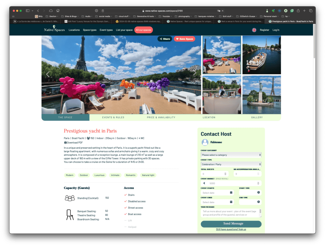Click the All our spaces button
The width and height of the screenshot is (325, 246).
[x=143, y=30]
